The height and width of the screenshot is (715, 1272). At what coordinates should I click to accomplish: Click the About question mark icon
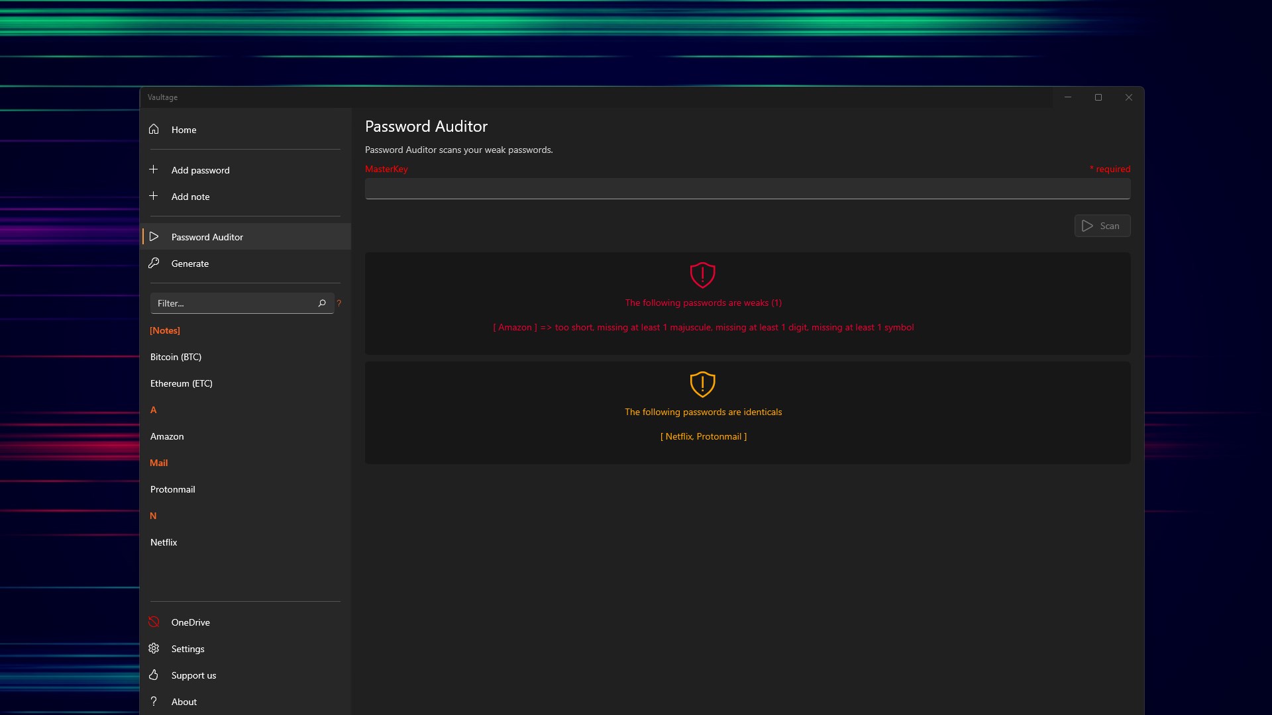click(154, 701)
